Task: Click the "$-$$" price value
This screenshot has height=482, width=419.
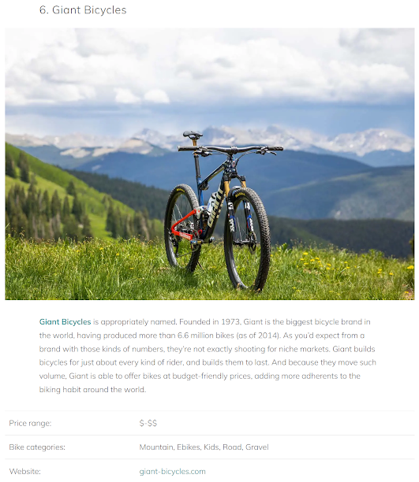Action: (x=148, y=423)
